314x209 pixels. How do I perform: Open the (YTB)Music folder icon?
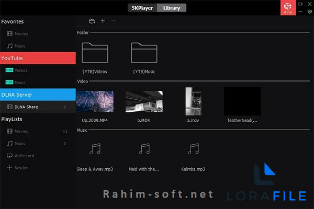[x=144, y=53]
